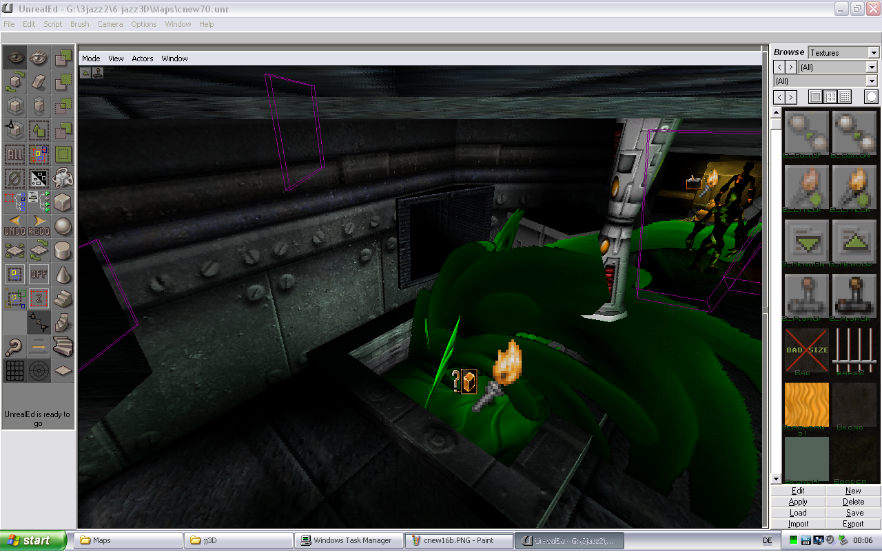Click the texture list scroll up arrow
This screenshot has width=882, height=552.
pyautogui.click(x=776, y=112)
